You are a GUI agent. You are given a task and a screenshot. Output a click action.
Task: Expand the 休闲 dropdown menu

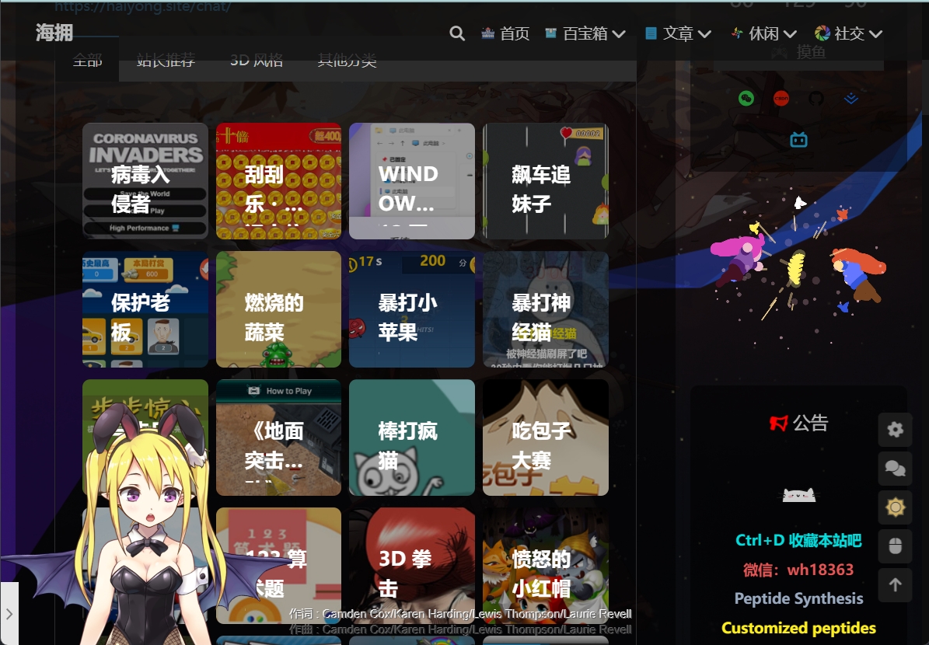[763, 33]
